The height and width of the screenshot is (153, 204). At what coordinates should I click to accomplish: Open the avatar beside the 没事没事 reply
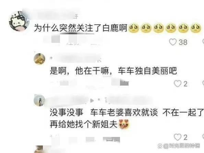[39, 100]
